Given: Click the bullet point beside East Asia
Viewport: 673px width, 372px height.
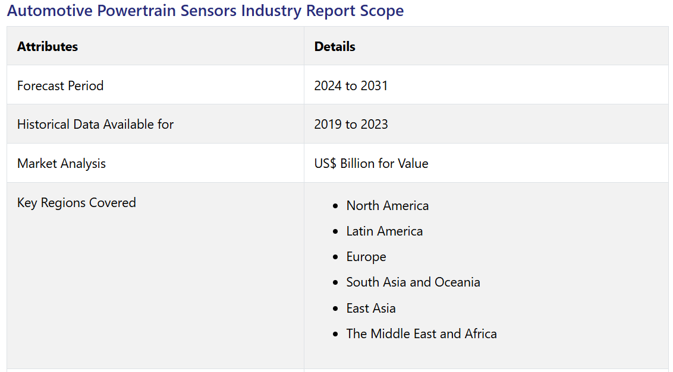Looking at the screenshot, I should pos(336,309).
